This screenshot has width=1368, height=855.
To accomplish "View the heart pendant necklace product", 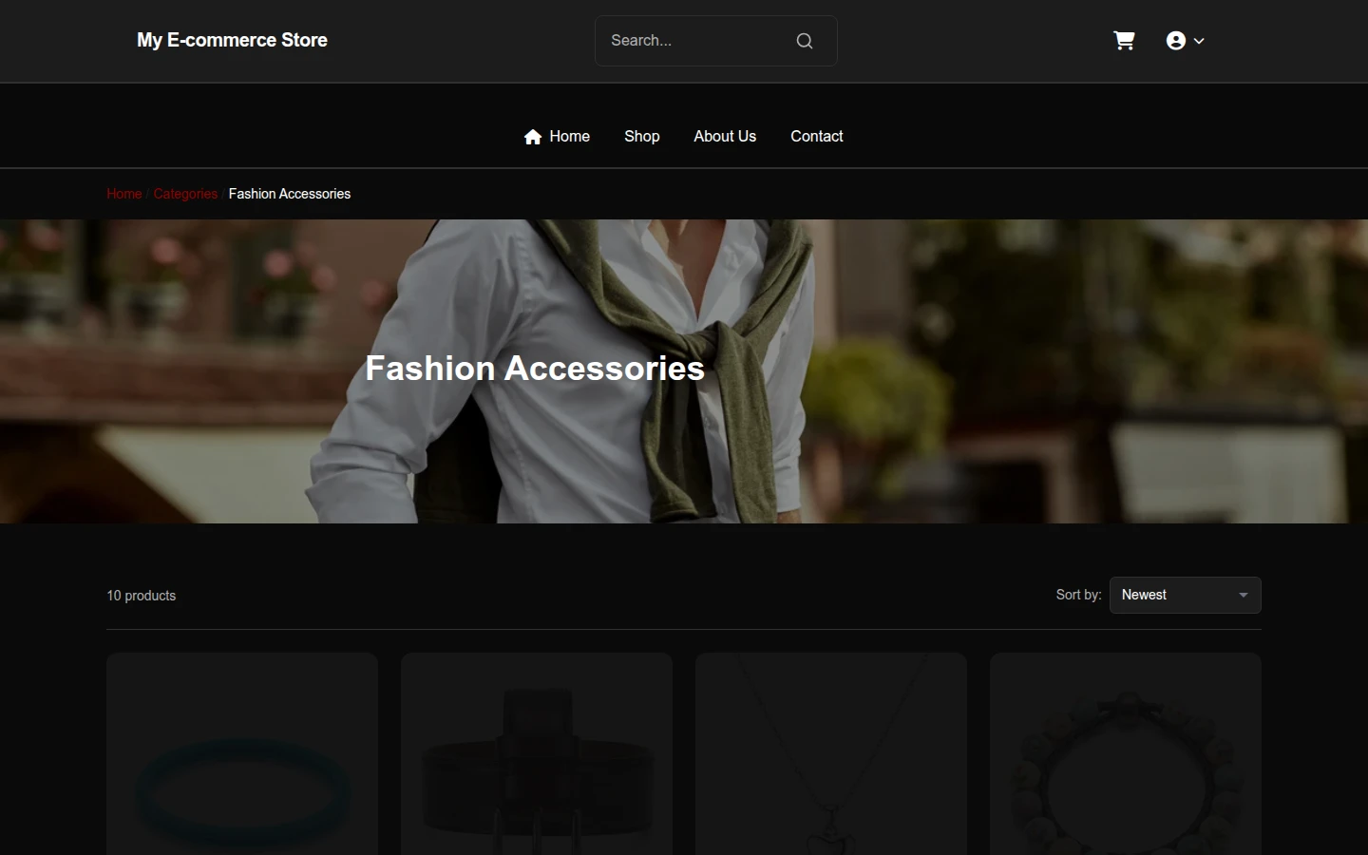I will [831, 753].
